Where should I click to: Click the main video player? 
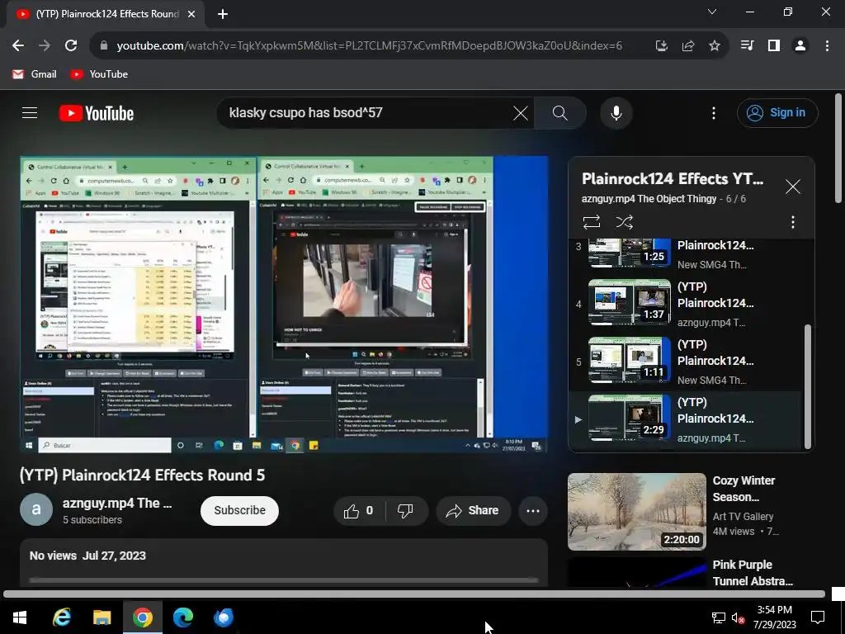pyautogui.click(x=284, y=304)
